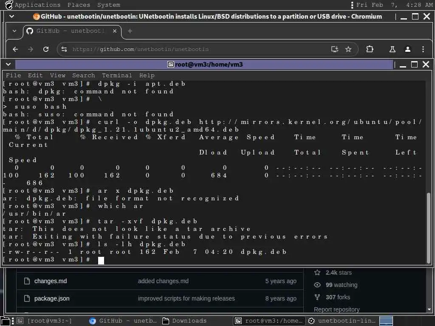Screen dimensions: 435x326
Task: Click the star icon next to stars count
Action: tap(317, 273)
